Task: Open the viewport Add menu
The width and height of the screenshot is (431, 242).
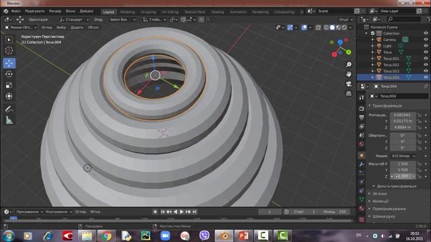Action: pyautogui.click(x=77, y=28)
